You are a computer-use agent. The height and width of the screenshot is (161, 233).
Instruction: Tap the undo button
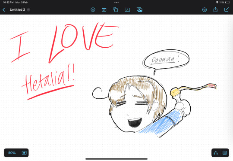pyautogui.click(x=205, y=10)
